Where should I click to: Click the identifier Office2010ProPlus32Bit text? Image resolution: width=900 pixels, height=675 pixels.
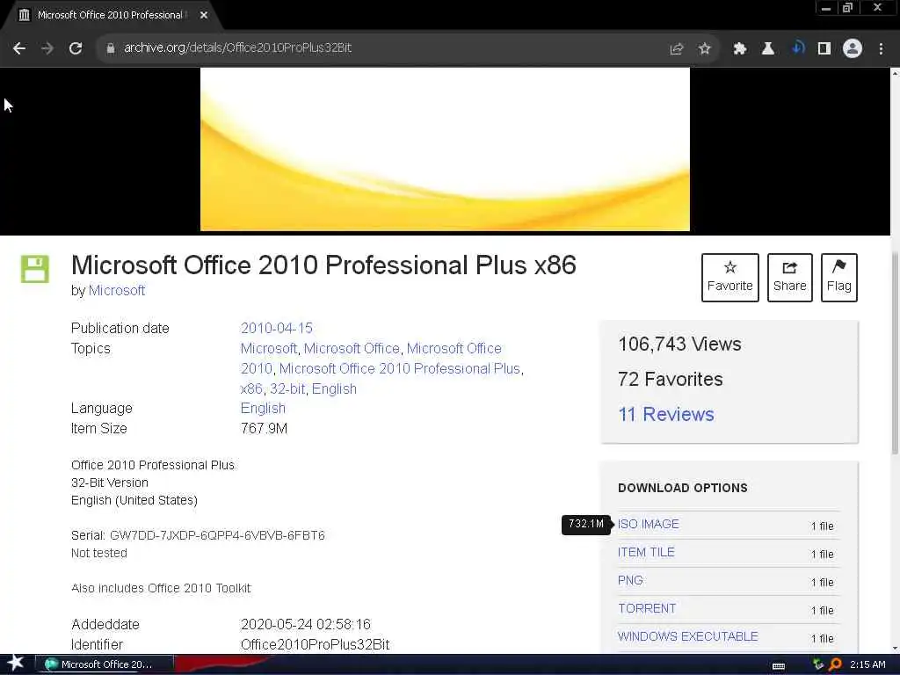[316, 644]
